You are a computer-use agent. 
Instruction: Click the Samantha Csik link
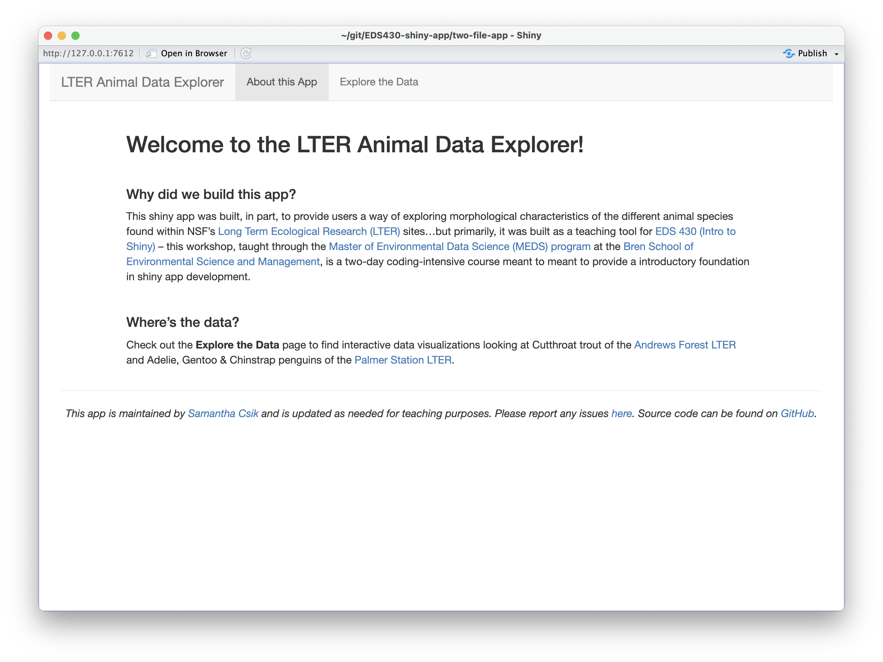click(223, 413)
